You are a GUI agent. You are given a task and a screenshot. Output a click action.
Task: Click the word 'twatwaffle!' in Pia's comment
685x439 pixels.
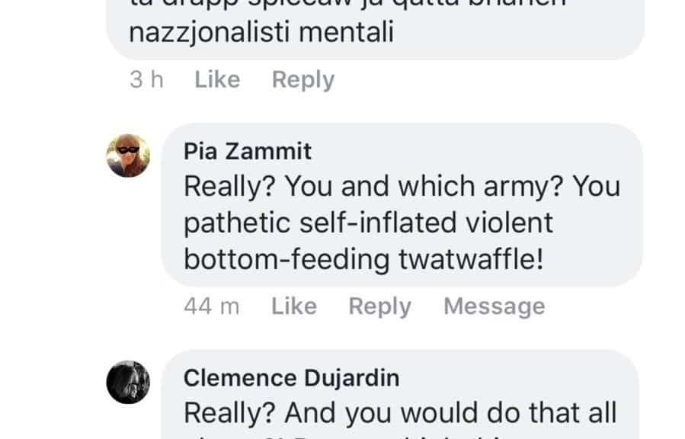[472, 260]
